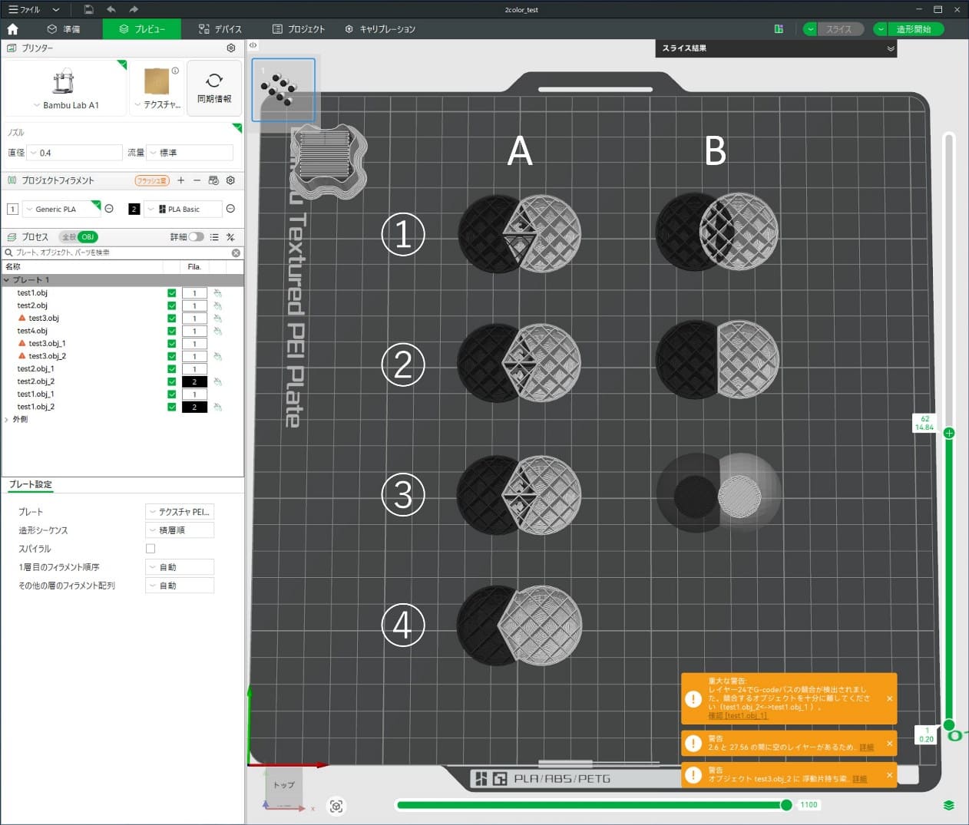969x825 pixels.
Task: Click the horizontal move slider handle at 1100
Action: pyautogui.click(x=786, y=805)
